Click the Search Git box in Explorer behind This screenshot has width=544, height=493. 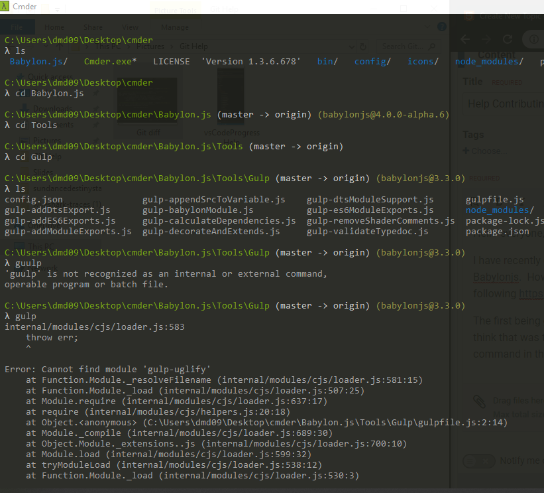point(408,46)
